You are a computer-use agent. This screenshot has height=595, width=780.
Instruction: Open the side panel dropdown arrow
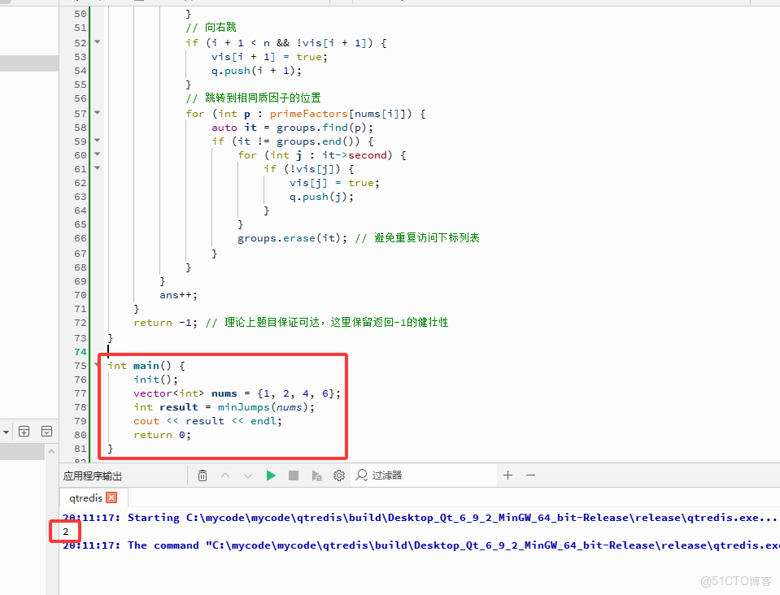tap(6, 432)
